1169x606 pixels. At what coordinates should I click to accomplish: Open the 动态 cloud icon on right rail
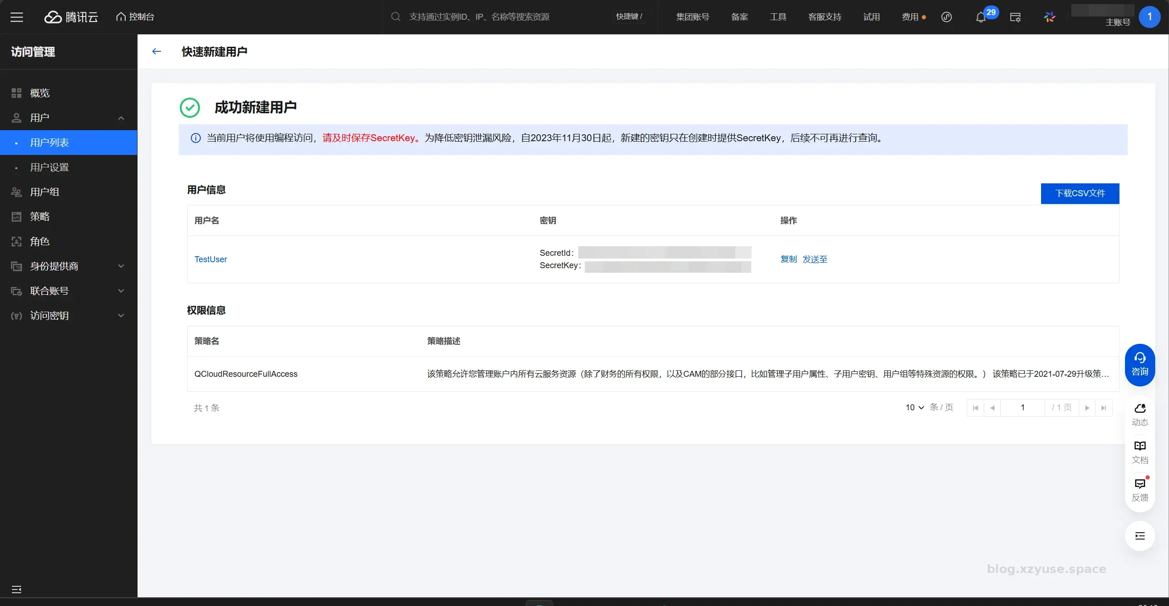point(1140,414)
